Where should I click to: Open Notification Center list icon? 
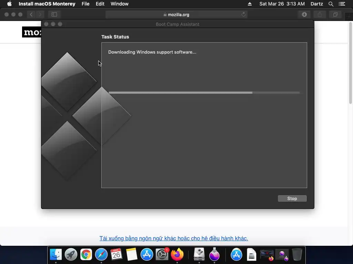[x=342, y=4]
